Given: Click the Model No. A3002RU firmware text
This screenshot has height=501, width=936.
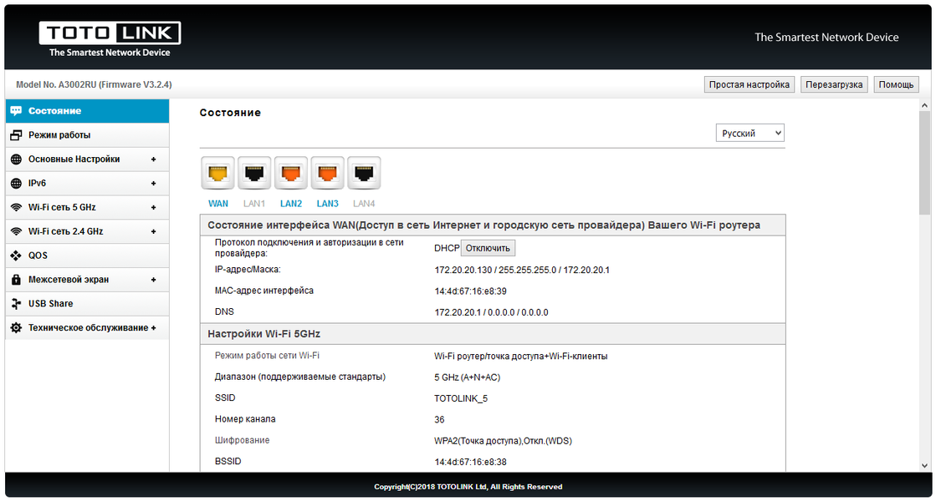Looking at the screenshot, I should click(x=94, y=84).
